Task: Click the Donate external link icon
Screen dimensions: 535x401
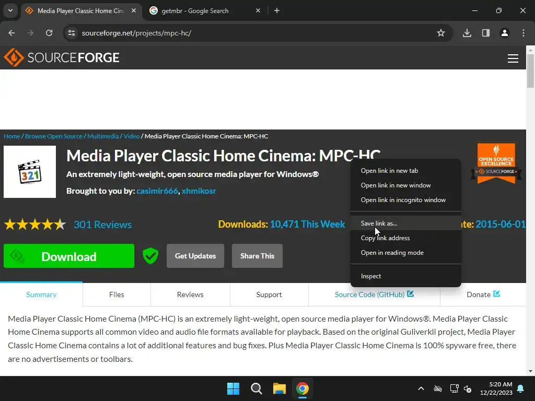Action: (497, 293)
